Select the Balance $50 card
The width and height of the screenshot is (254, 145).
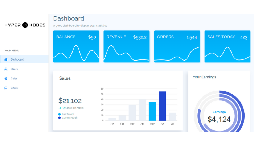point(76,46)
